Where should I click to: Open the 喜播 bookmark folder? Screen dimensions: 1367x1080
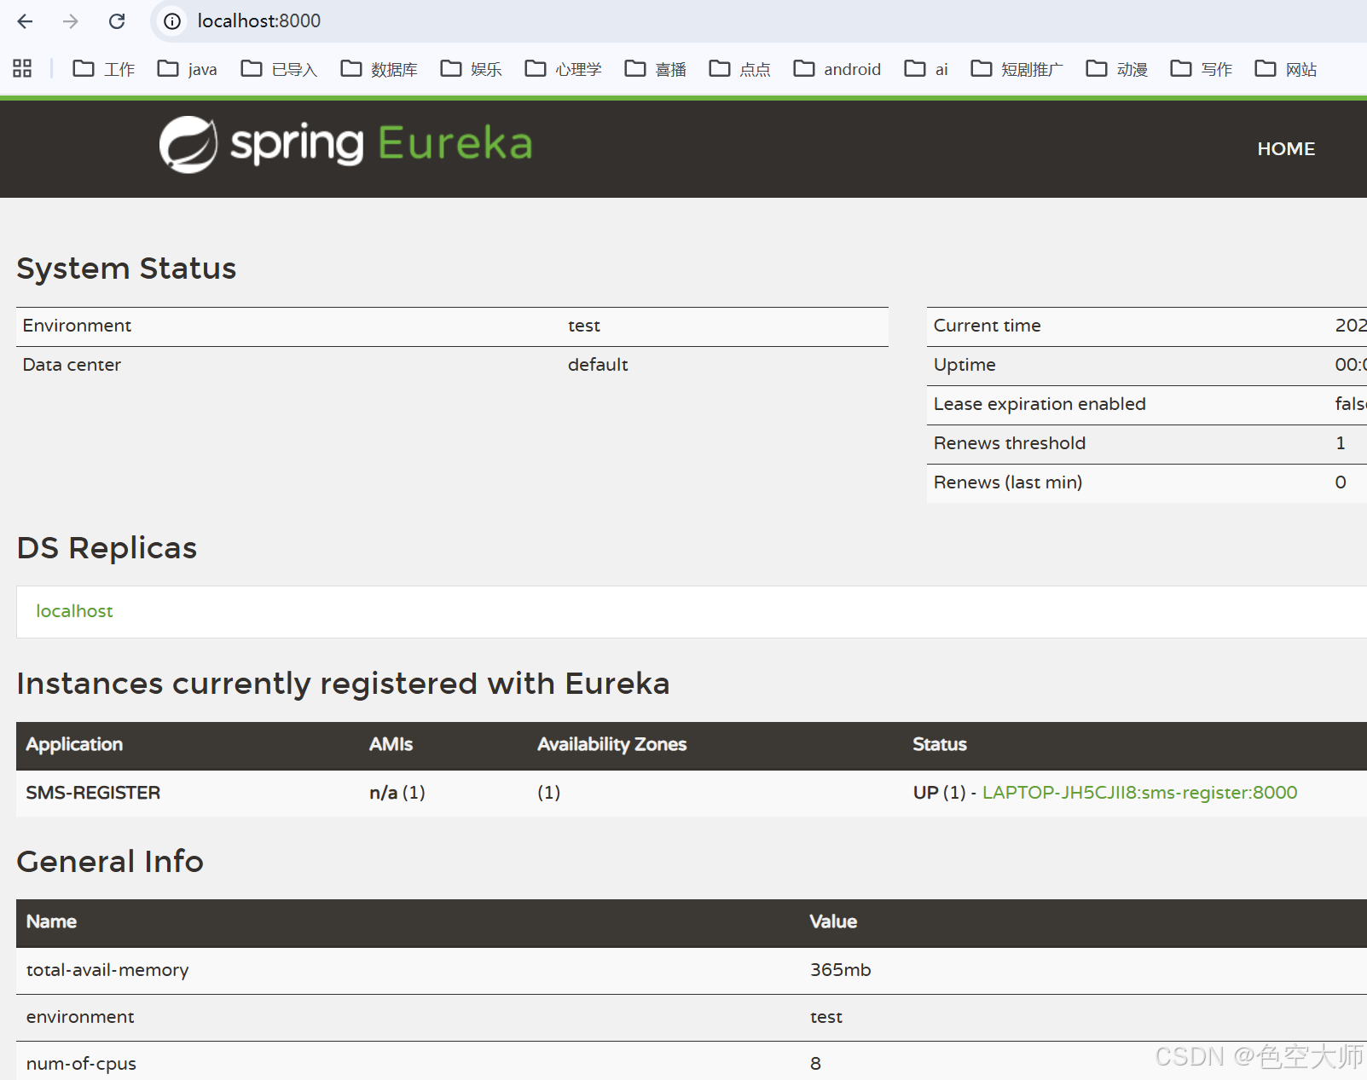click(655, 68)
